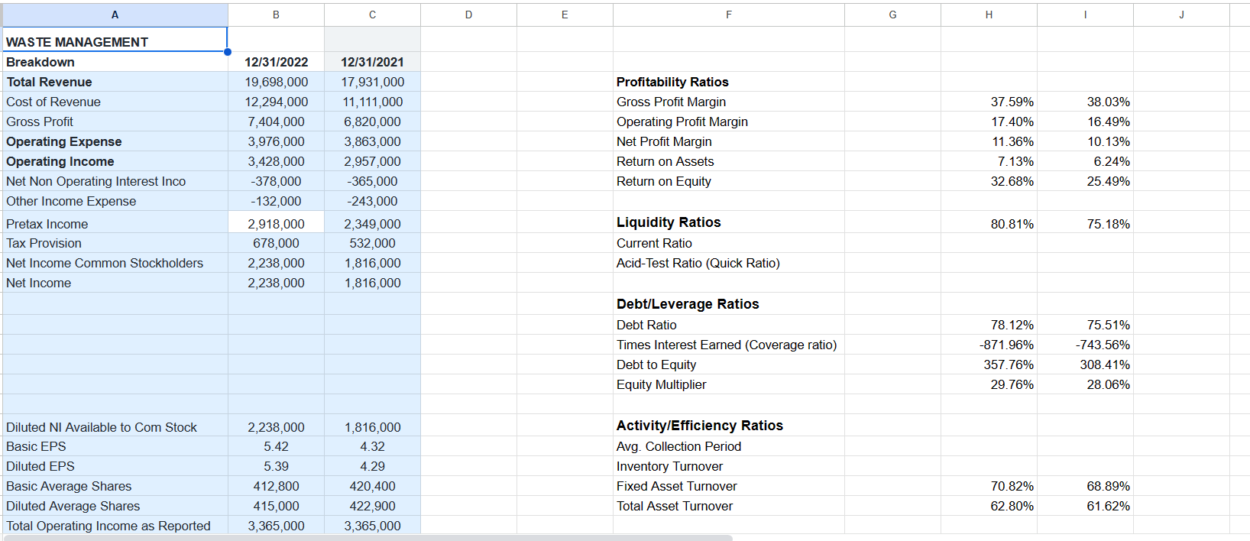
Task: Click Net Income Common Stockholders label
Action: coord(105,263)
